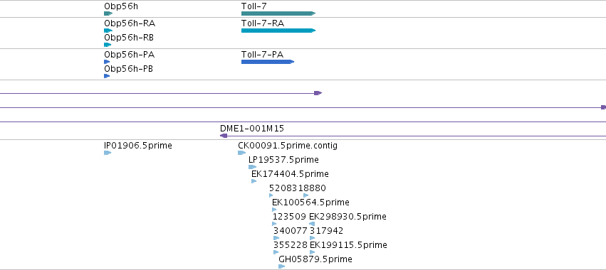
Task: Click the DME1-001M15 clone label
Action: tap(252, 129)
